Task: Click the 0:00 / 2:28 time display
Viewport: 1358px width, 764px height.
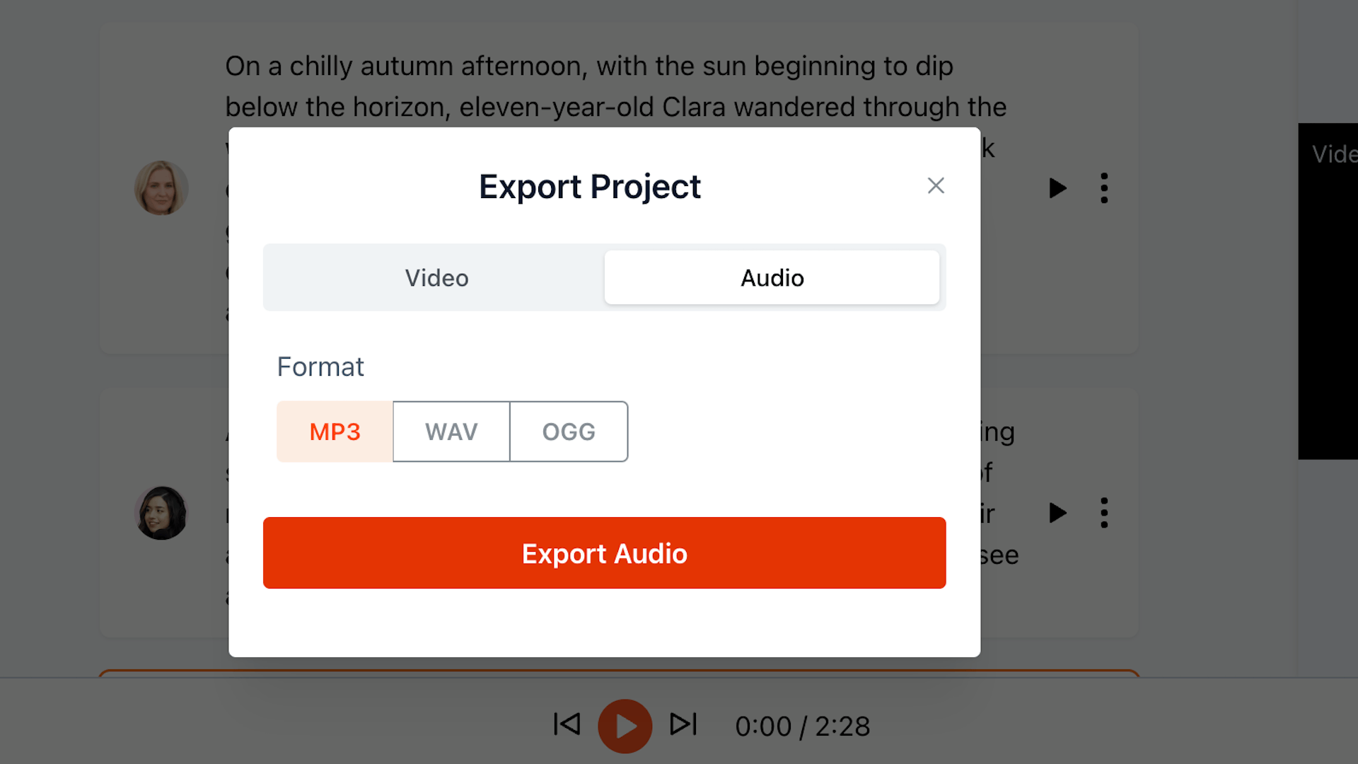Action: pyautogui.click(x=802, y=727)
